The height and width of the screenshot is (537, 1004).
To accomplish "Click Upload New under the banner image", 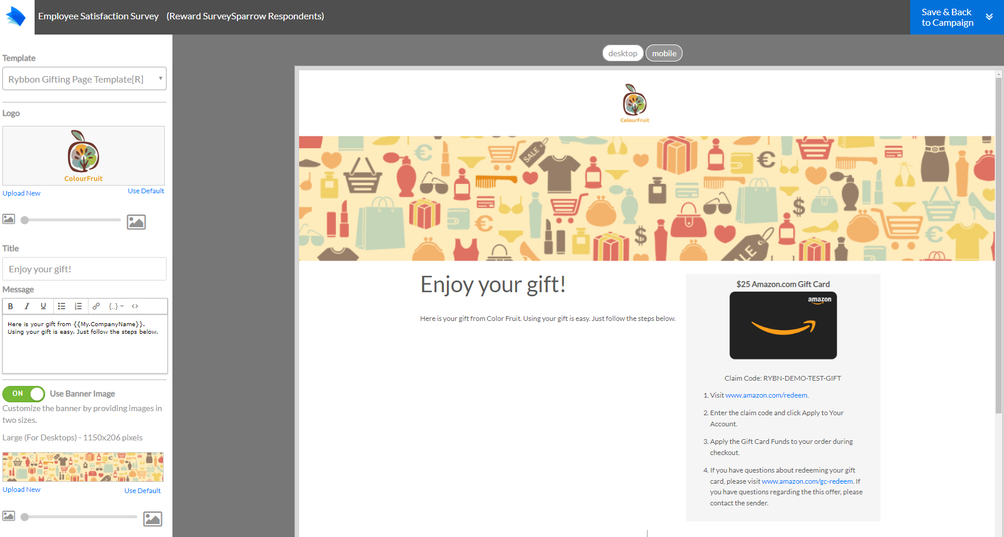I will click(x=22, y=490).
